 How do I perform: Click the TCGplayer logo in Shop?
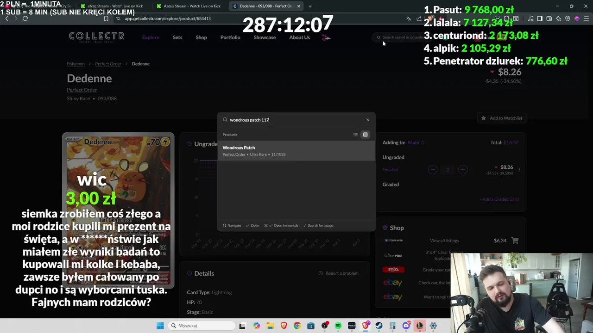(393, 240)
